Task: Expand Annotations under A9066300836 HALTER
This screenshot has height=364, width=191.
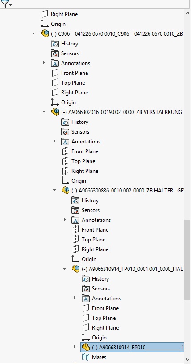Action: pyautogui.click(x=64, y=220)
